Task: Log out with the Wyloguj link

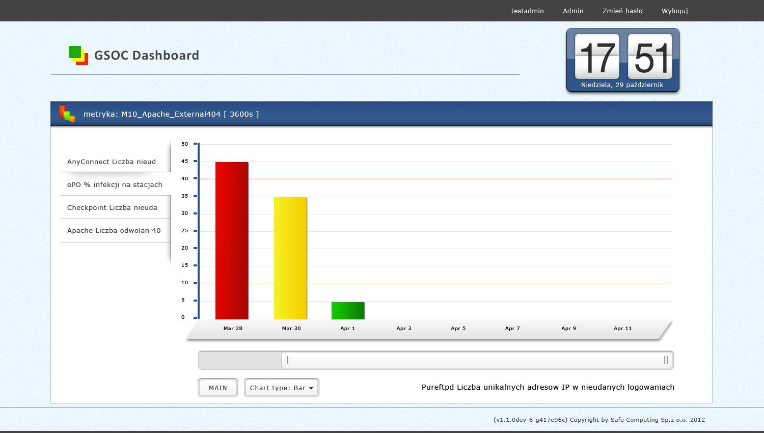Action: [x=675, y=11]
